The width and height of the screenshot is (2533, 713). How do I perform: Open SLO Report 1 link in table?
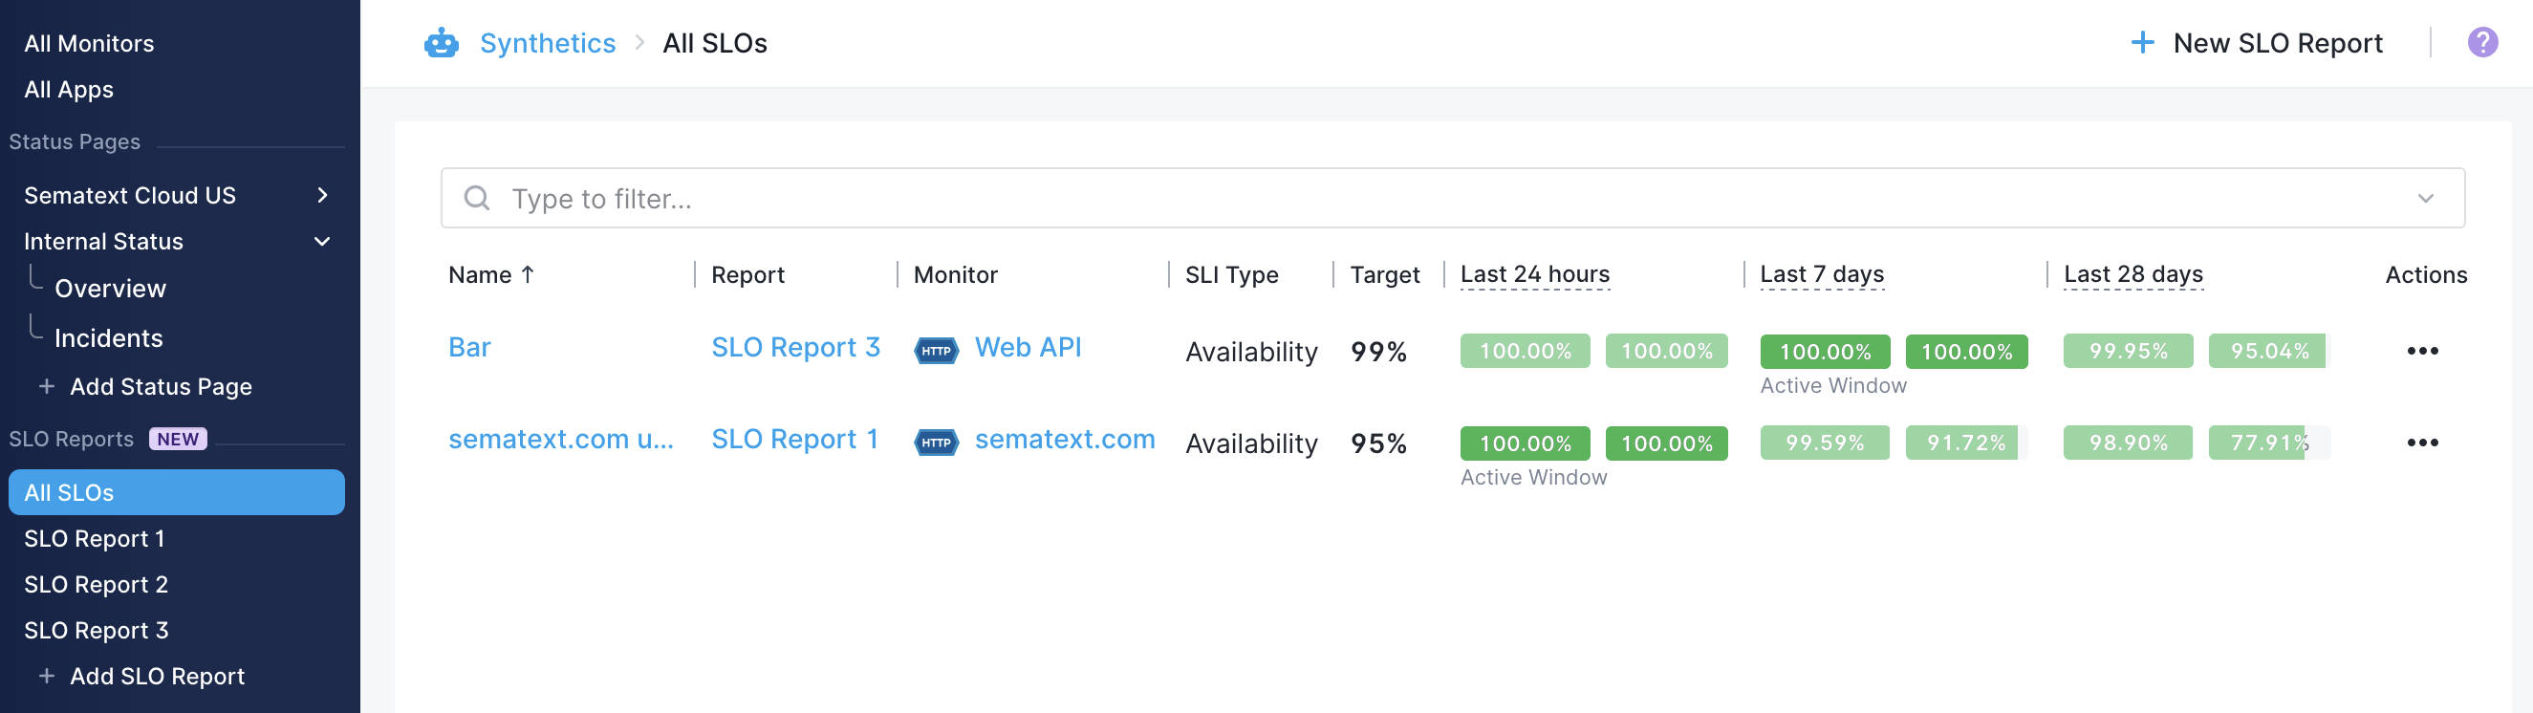[x=794, y=439]
